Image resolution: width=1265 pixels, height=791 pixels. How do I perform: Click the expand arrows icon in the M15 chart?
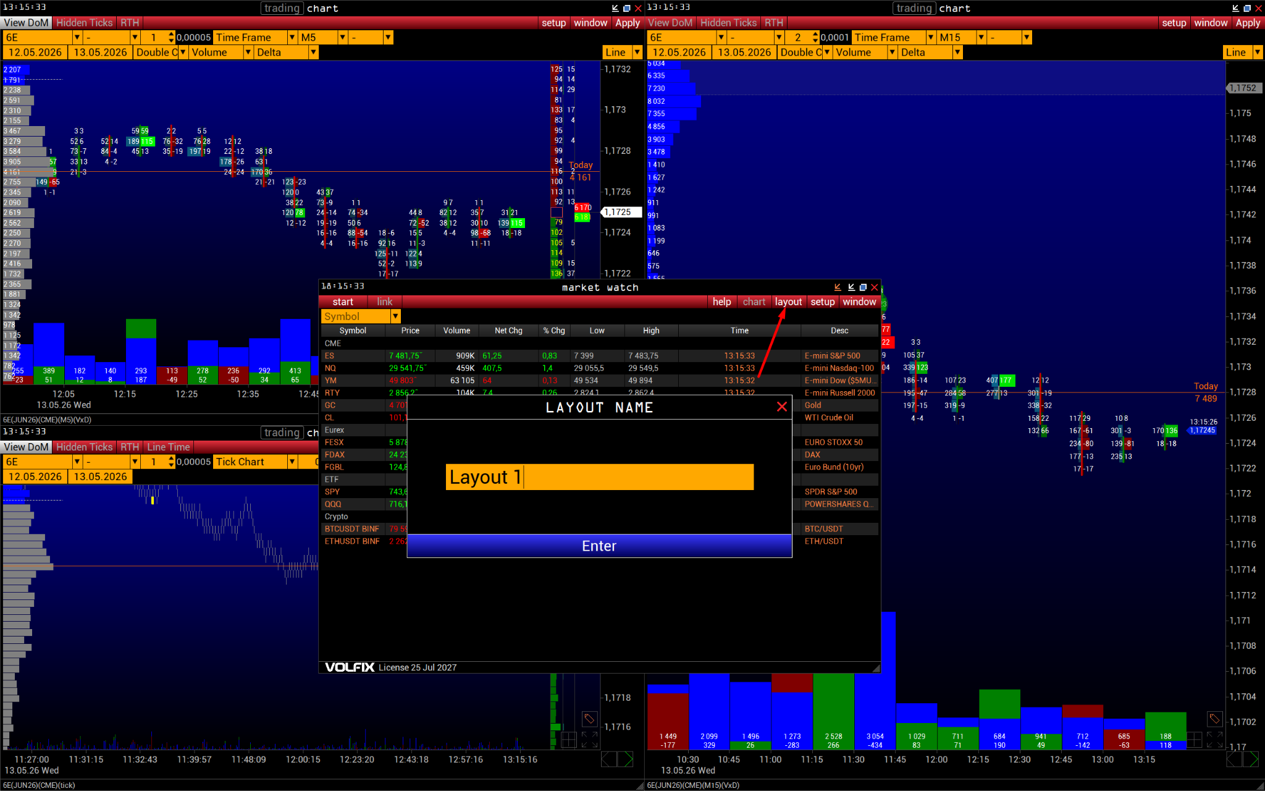point(1215,739)
